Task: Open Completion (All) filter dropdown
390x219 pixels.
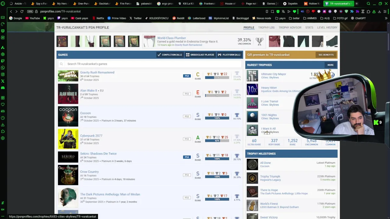Action: click(x=170, y=55)
